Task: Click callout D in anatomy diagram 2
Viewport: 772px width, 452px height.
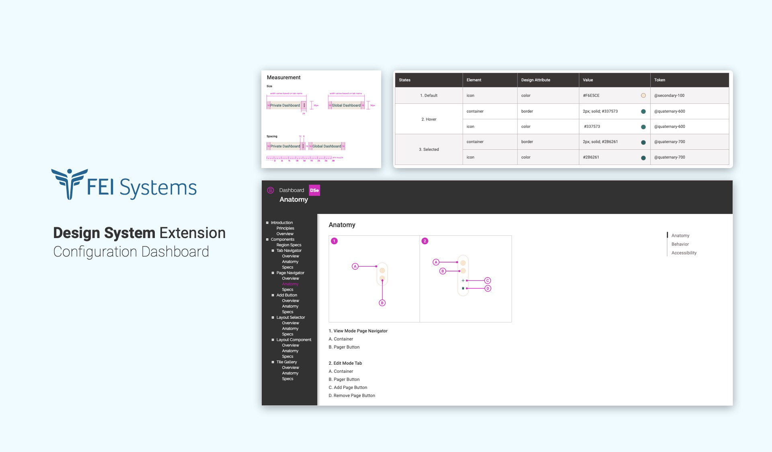Action: [x=488, y=288]
